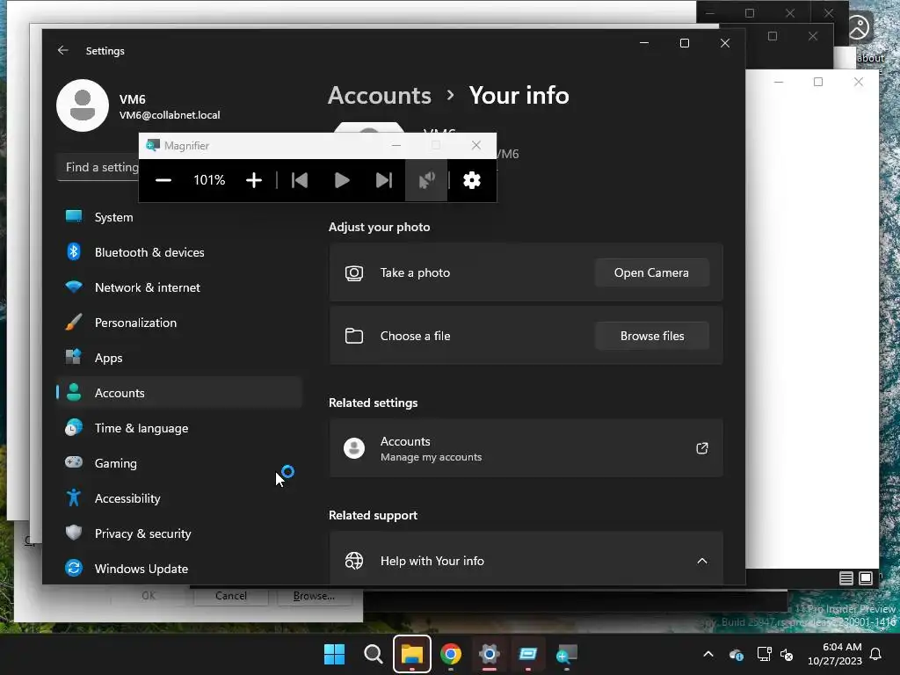Go to previous sentence in Magnifier reading
The width and height of the screenshot is (900, 675).
(x=300, y=180)
